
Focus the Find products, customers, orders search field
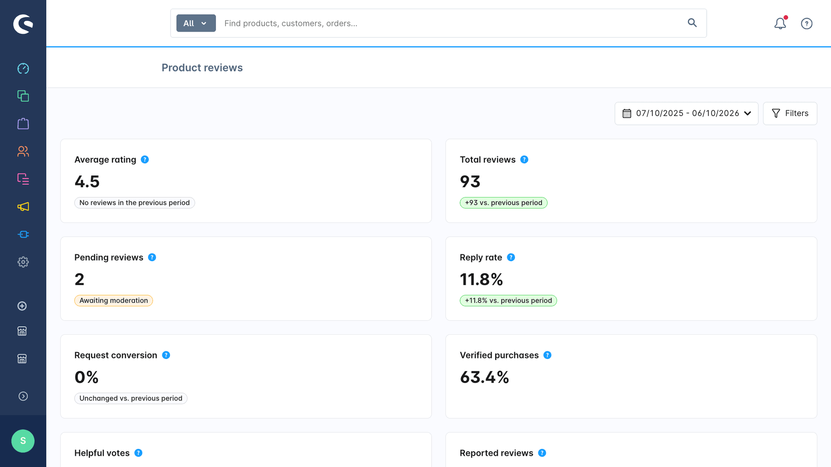[450, 23]
